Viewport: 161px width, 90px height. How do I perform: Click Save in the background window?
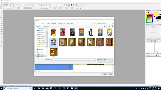click(105, 74)
